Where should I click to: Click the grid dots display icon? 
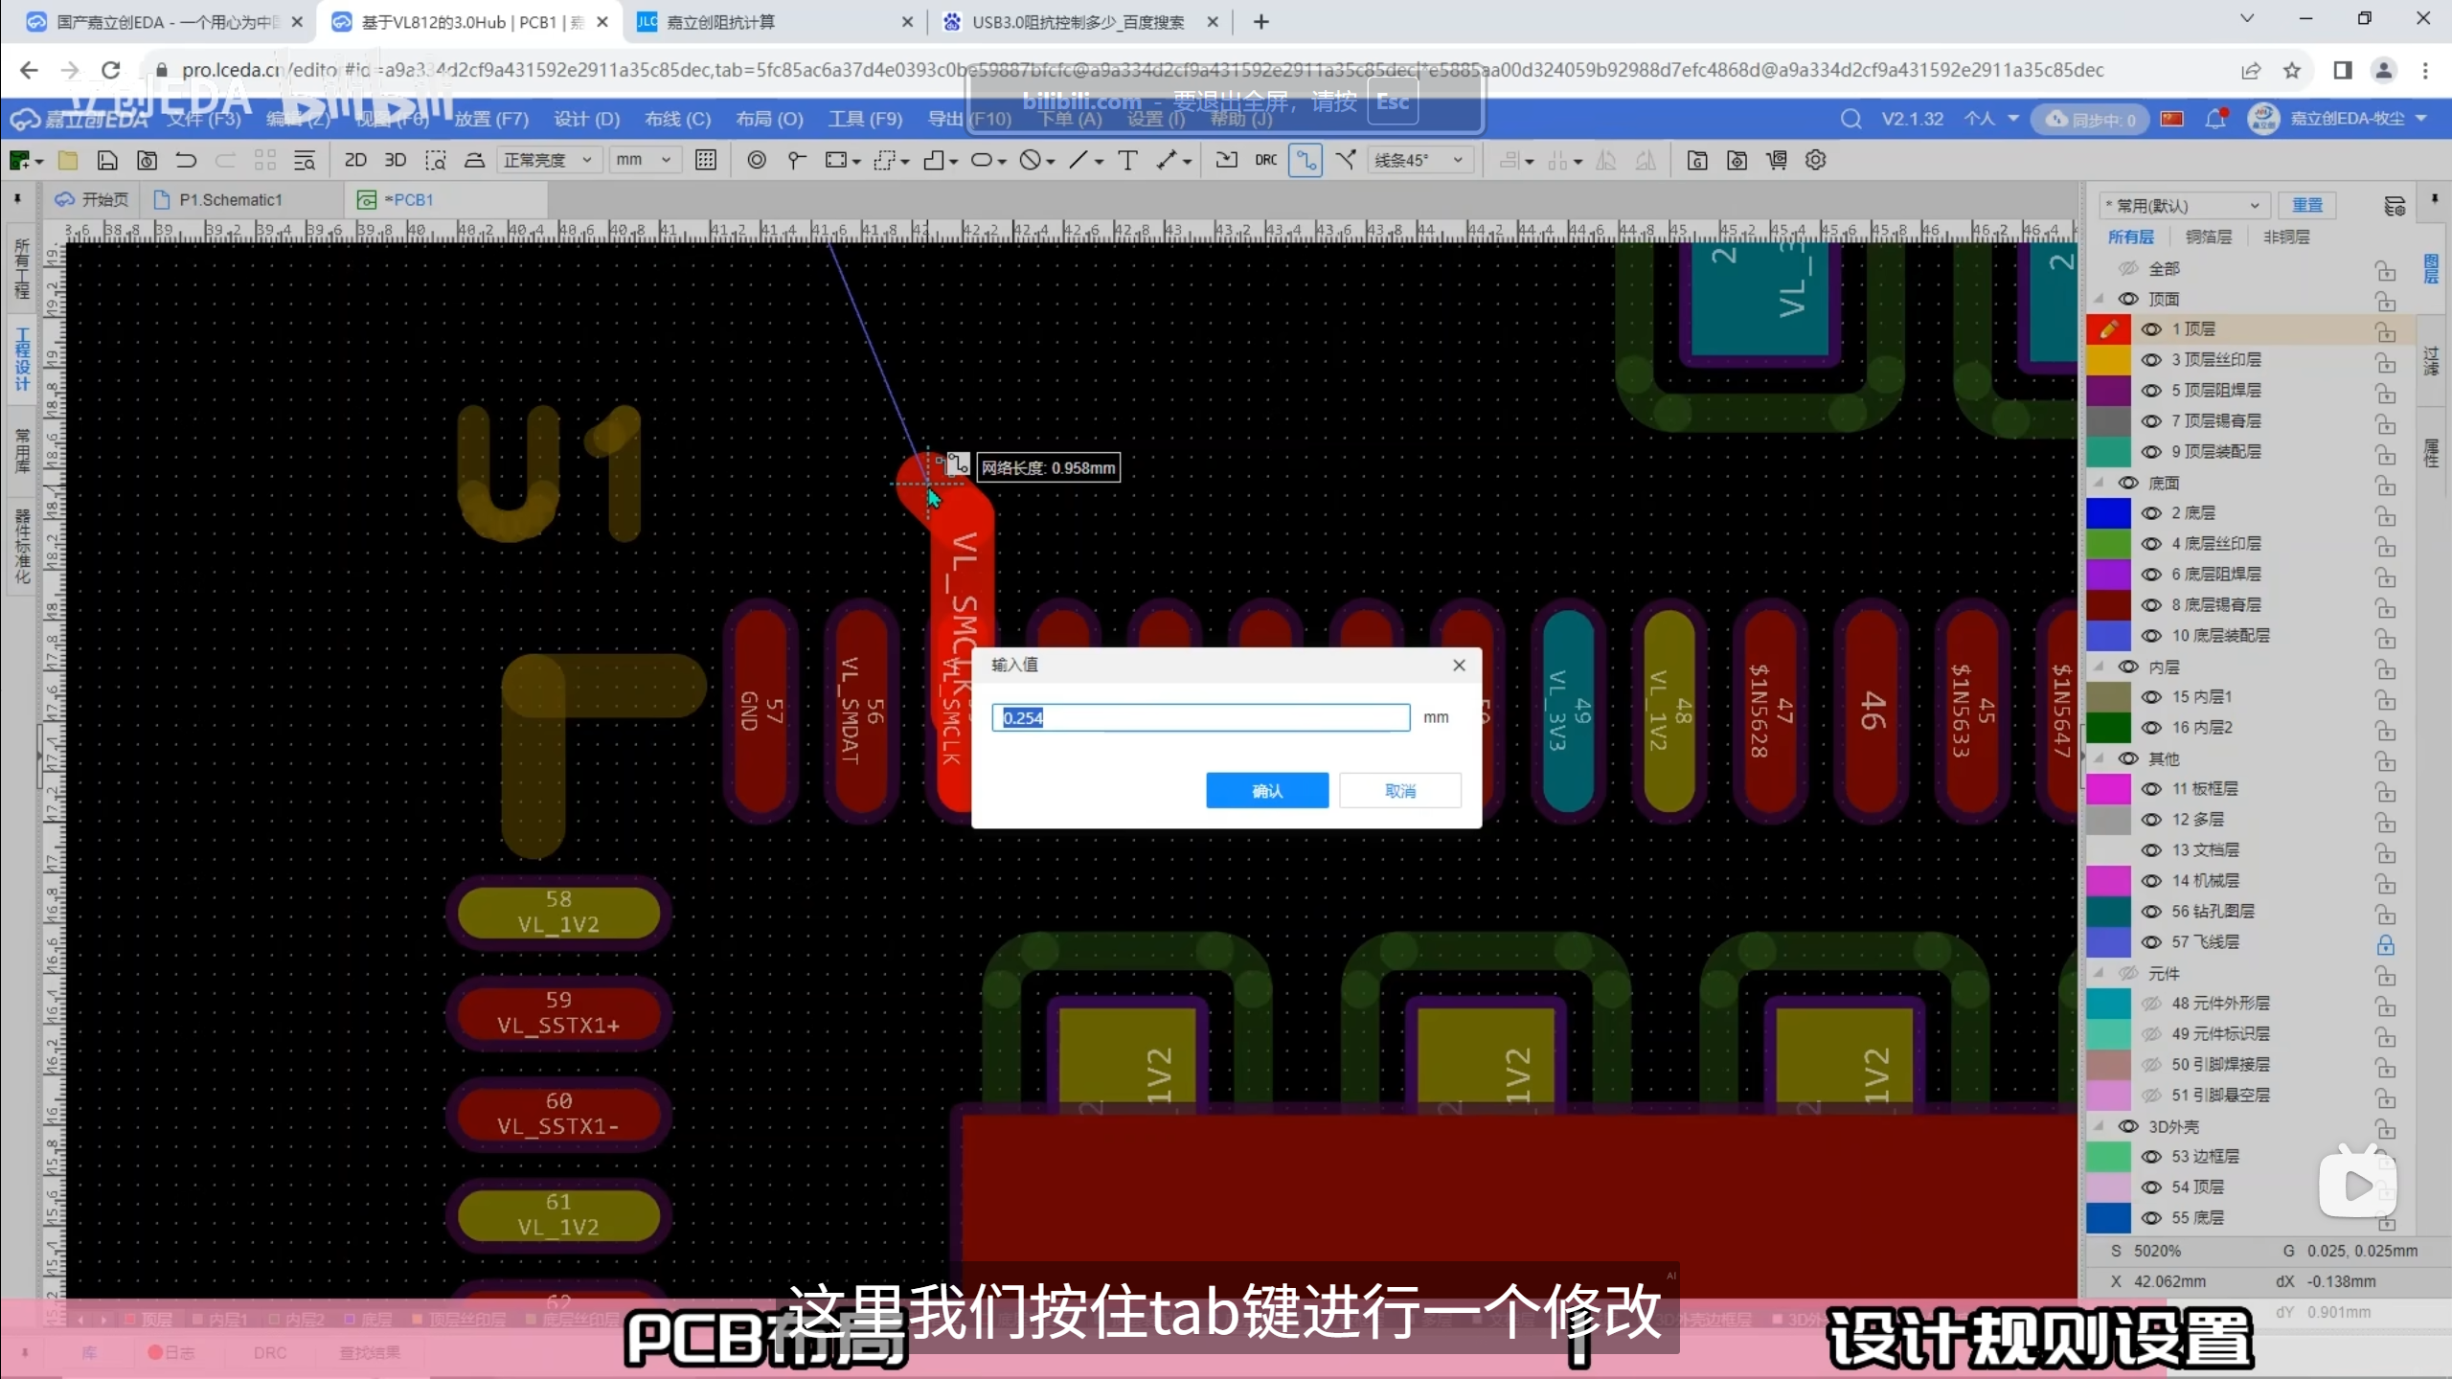[x=706, y=160]
